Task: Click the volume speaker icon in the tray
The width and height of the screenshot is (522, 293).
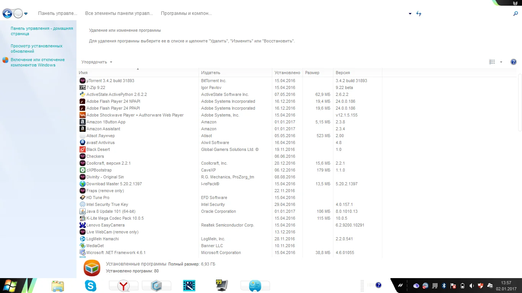Action: click(472, 286)
